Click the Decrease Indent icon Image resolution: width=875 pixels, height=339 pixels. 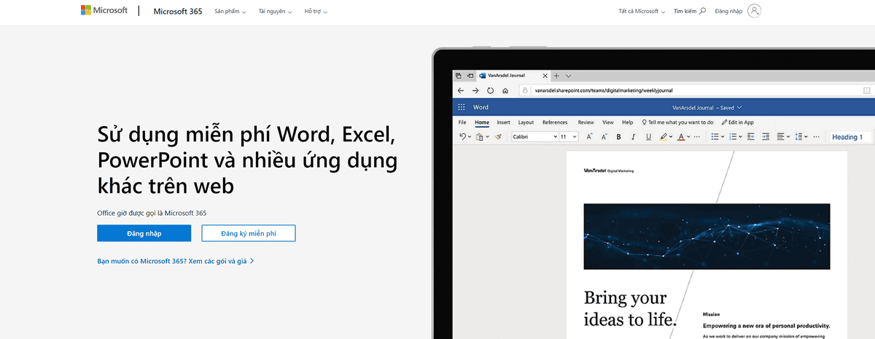[751, 136]
